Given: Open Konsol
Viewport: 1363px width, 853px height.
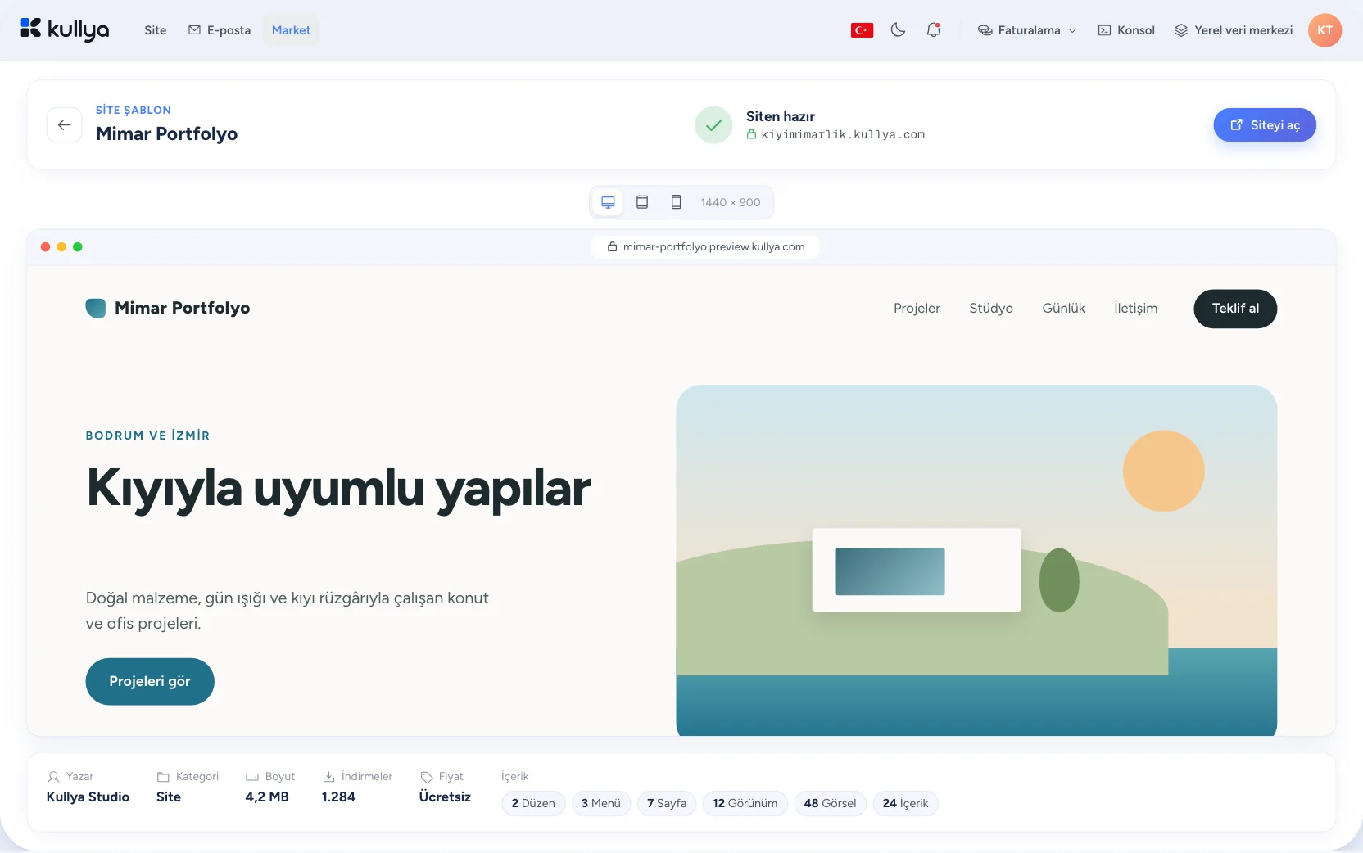Looking at the screenshot, I should pos(1126,30).
